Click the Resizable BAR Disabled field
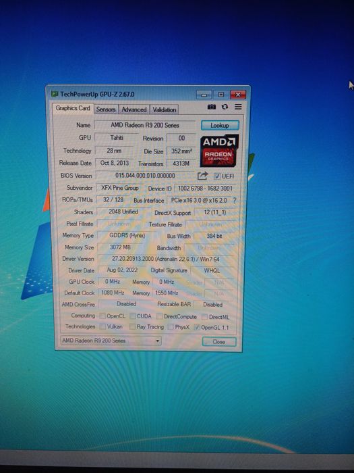354x473 pixels. pyautogui.click(x=213, y=305)
